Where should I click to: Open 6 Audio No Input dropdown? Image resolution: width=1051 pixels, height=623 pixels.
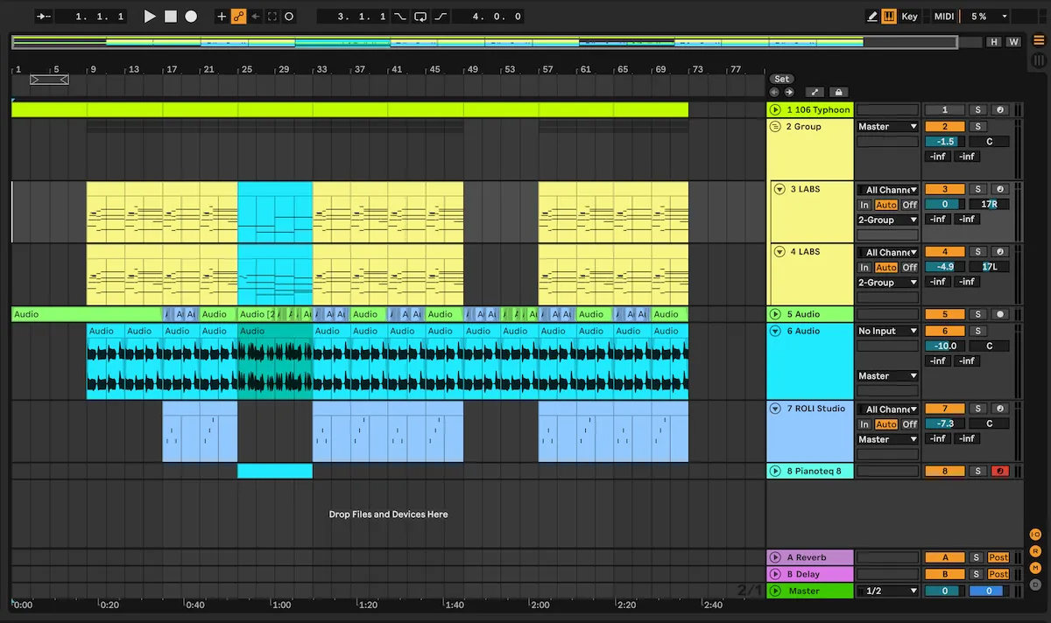point(887,332)
